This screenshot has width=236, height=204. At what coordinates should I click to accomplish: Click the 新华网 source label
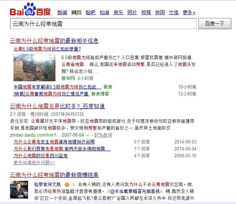pyautogui.click(x=68, y=78)
